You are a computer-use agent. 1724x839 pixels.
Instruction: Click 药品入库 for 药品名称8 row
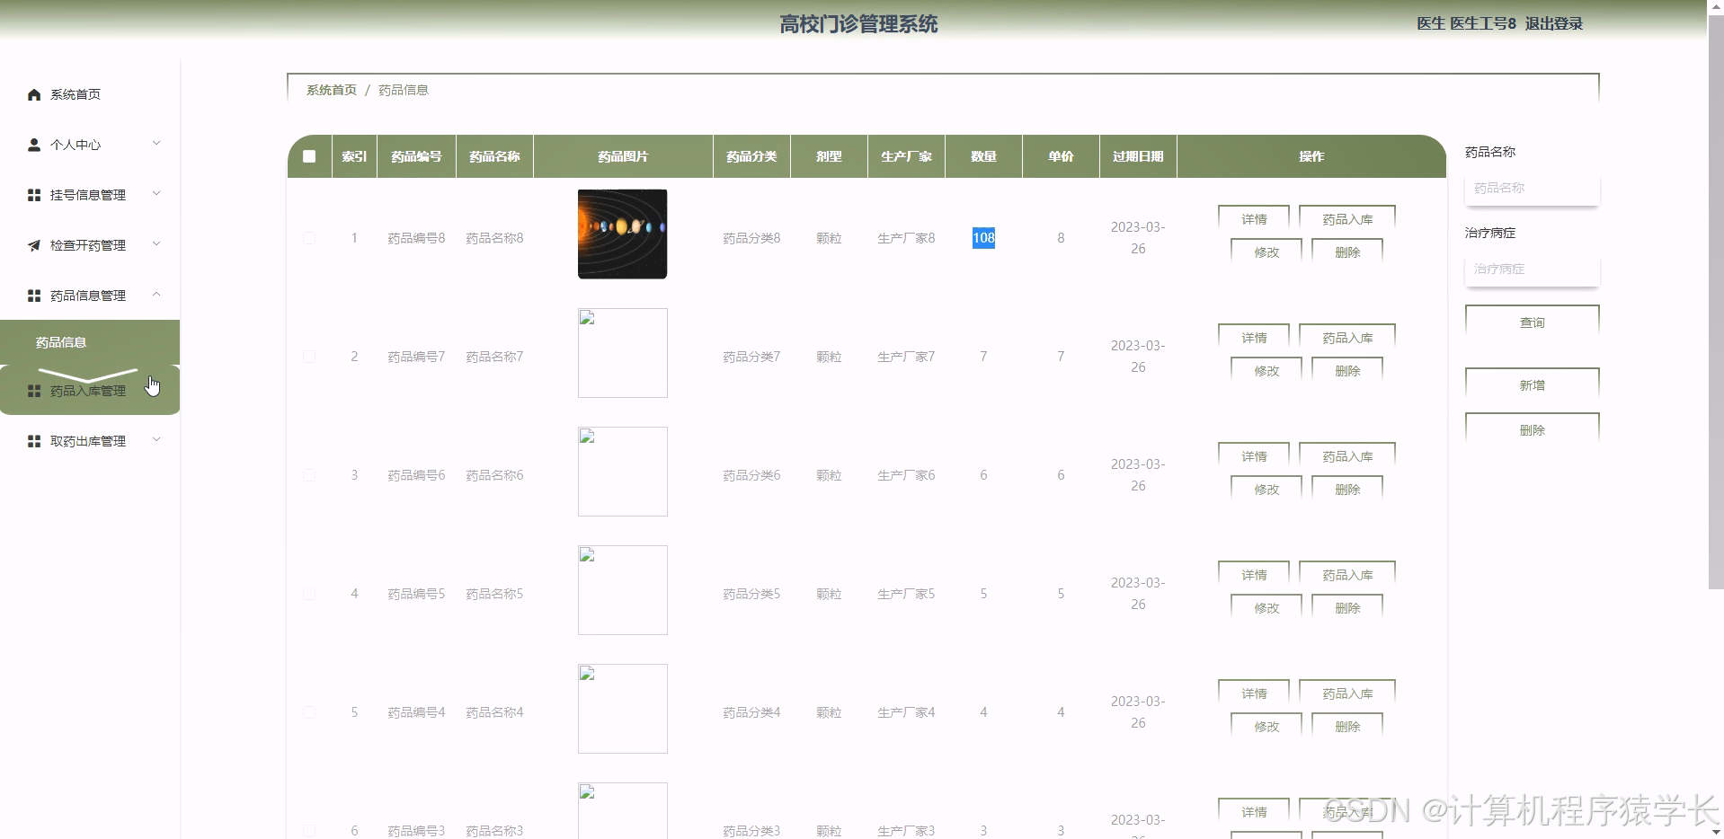pos(1347,219)
